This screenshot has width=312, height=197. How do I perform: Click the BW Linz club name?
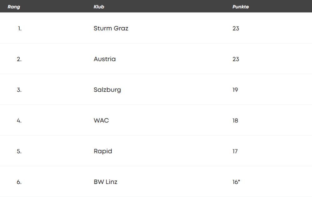pos(105,182)
